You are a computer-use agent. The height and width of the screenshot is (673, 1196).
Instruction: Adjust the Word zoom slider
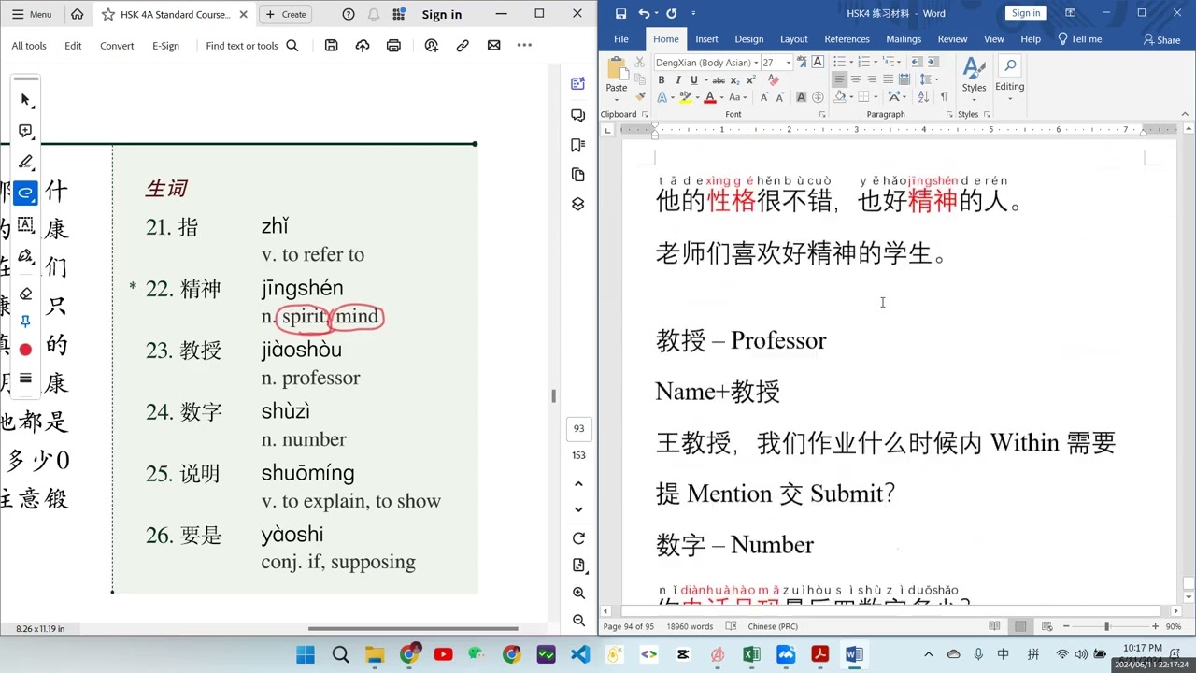point(1107,626)
